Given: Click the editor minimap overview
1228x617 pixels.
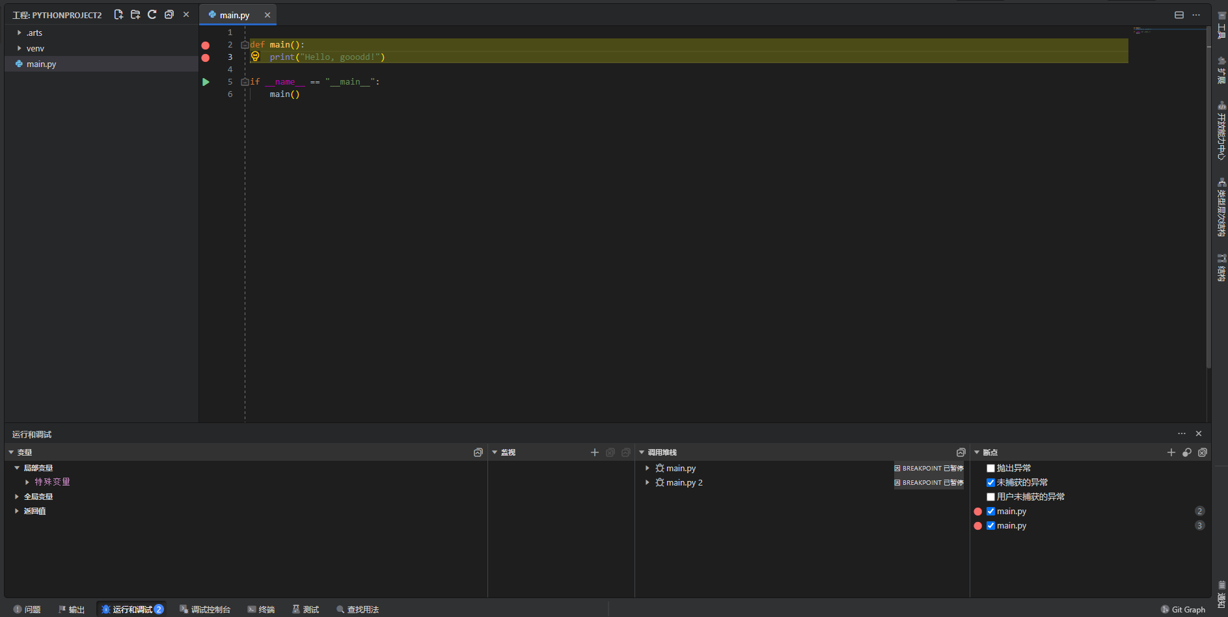Looking at the screenshot, I should [x=1168, y=30].
